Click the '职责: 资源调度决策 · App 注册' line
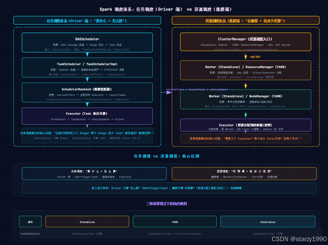 pyautogui.click(x=246, y=73)
